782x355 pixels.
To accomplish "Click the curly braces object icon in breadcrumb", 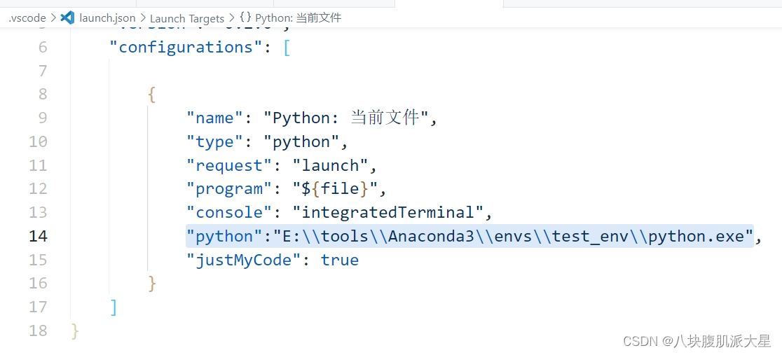I will [245, 18].
